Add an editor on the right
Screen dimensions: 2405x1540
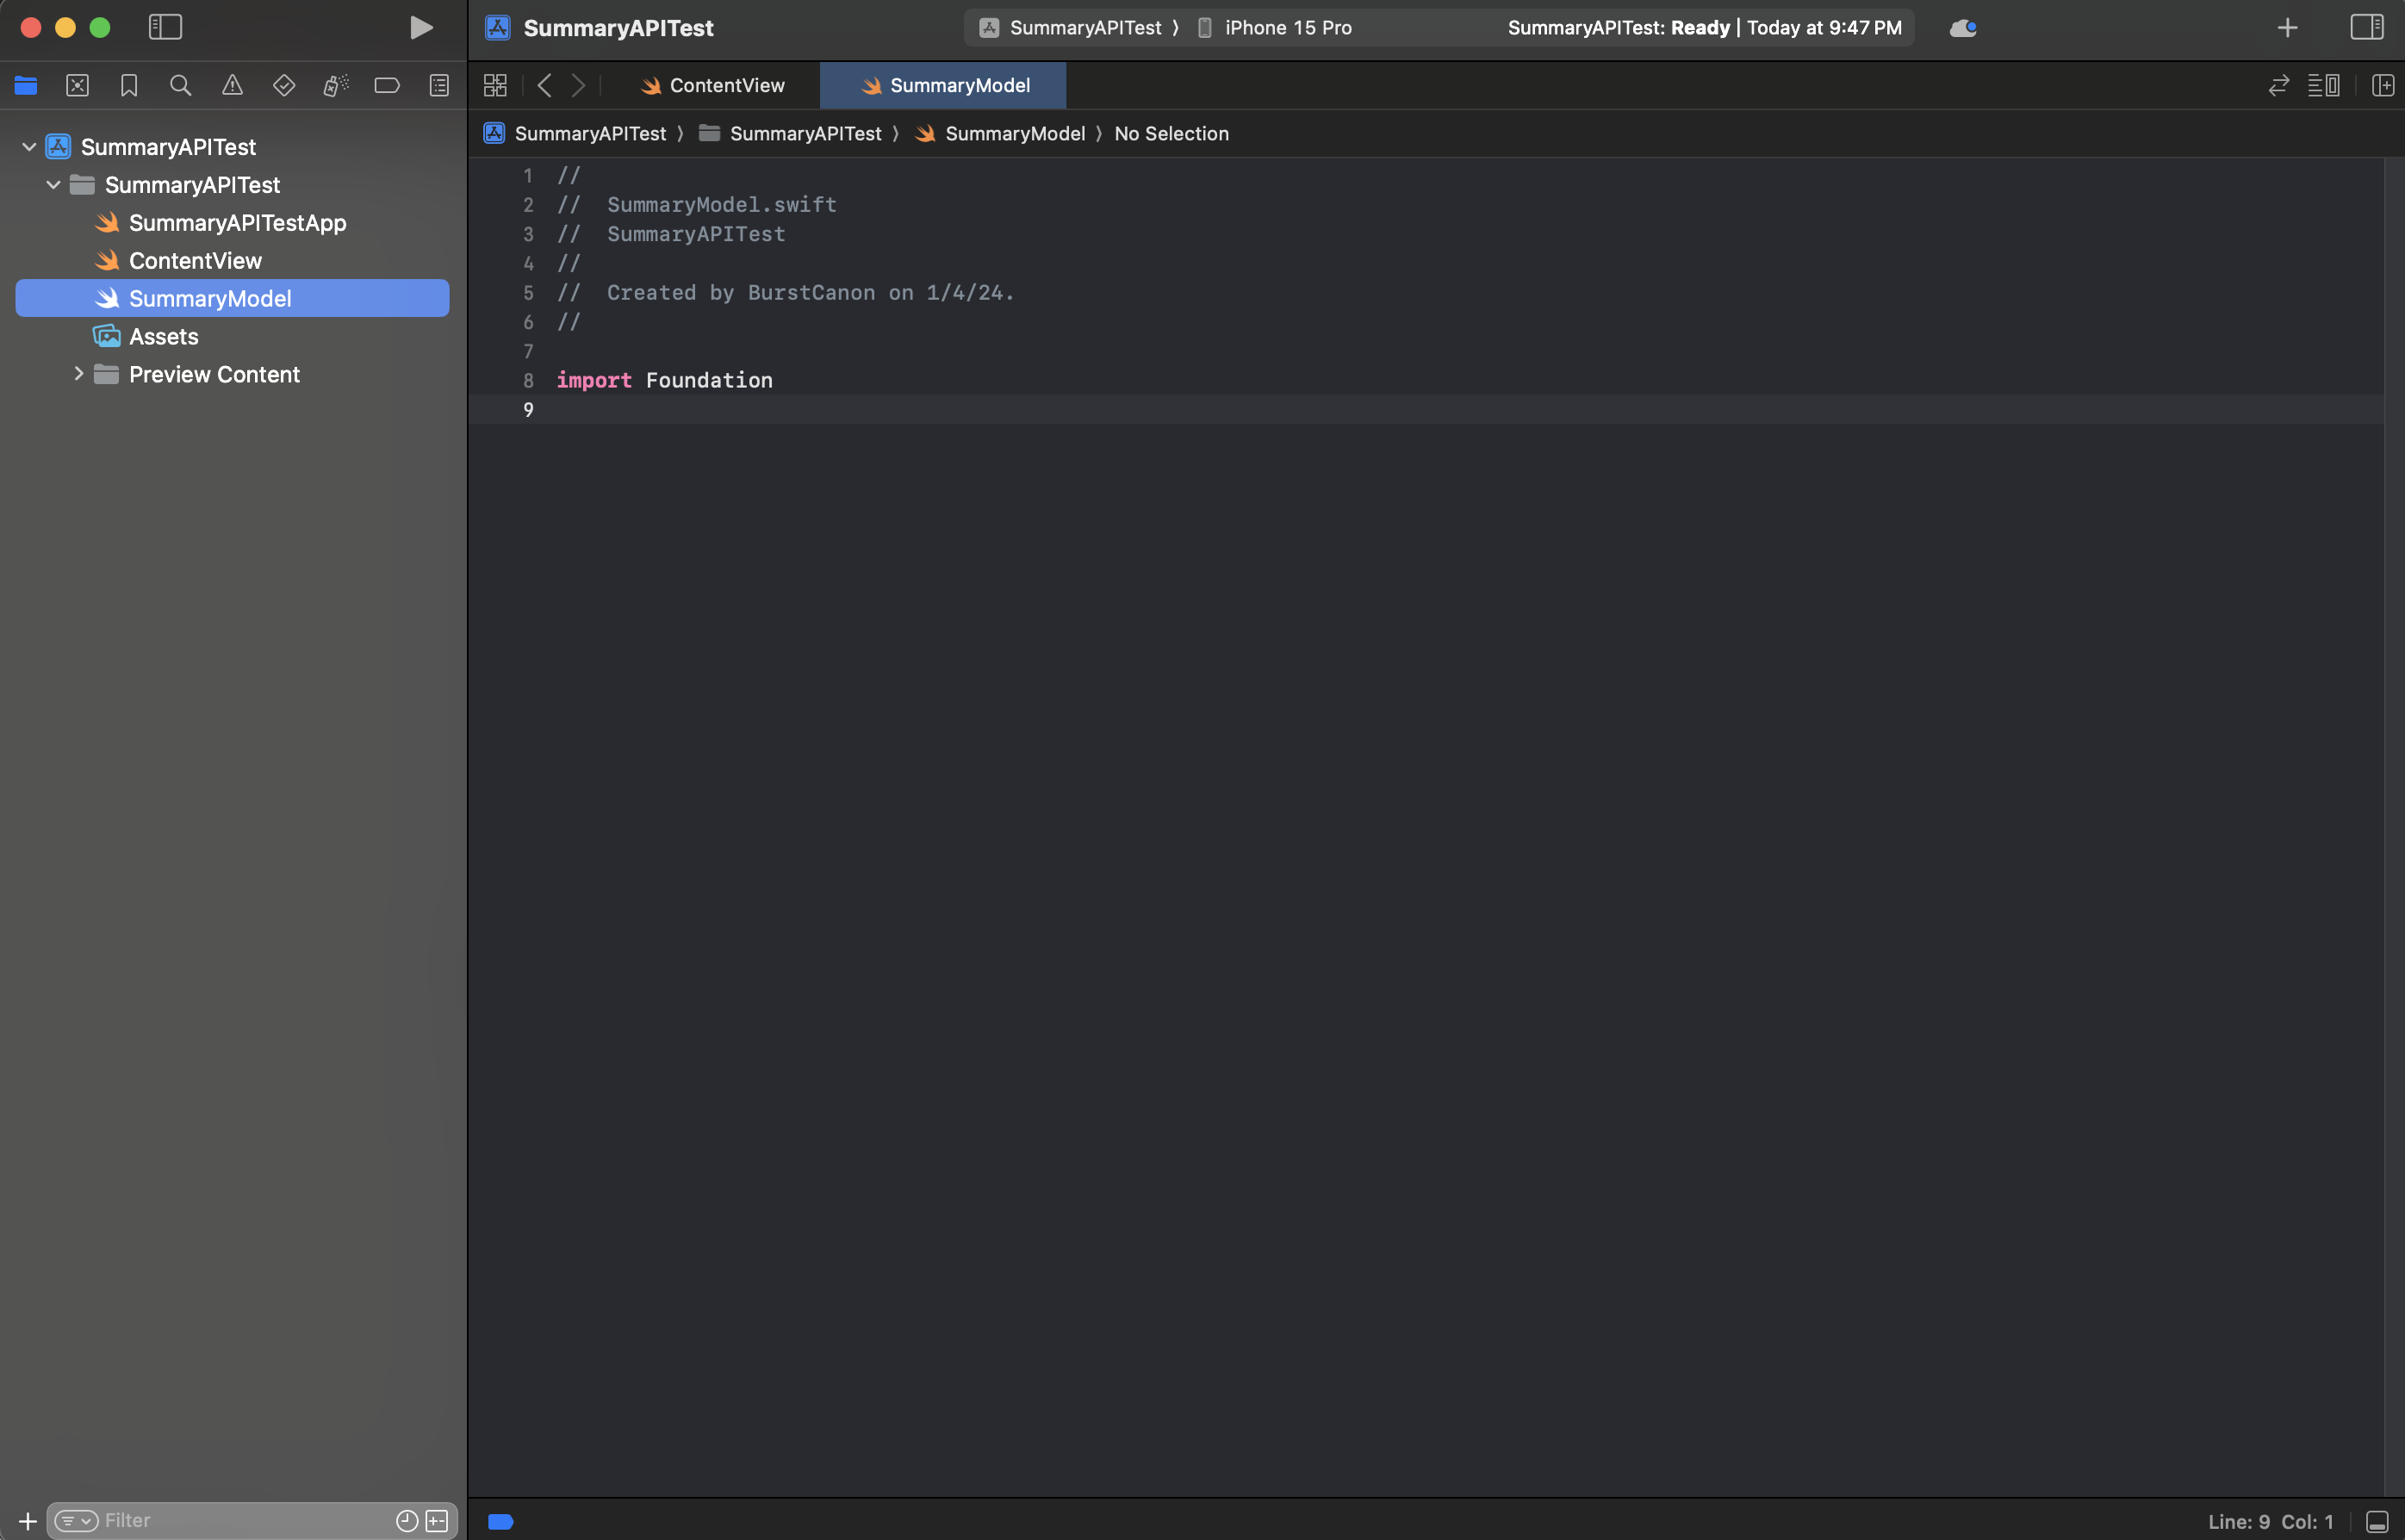click(x=2383, y=85)
